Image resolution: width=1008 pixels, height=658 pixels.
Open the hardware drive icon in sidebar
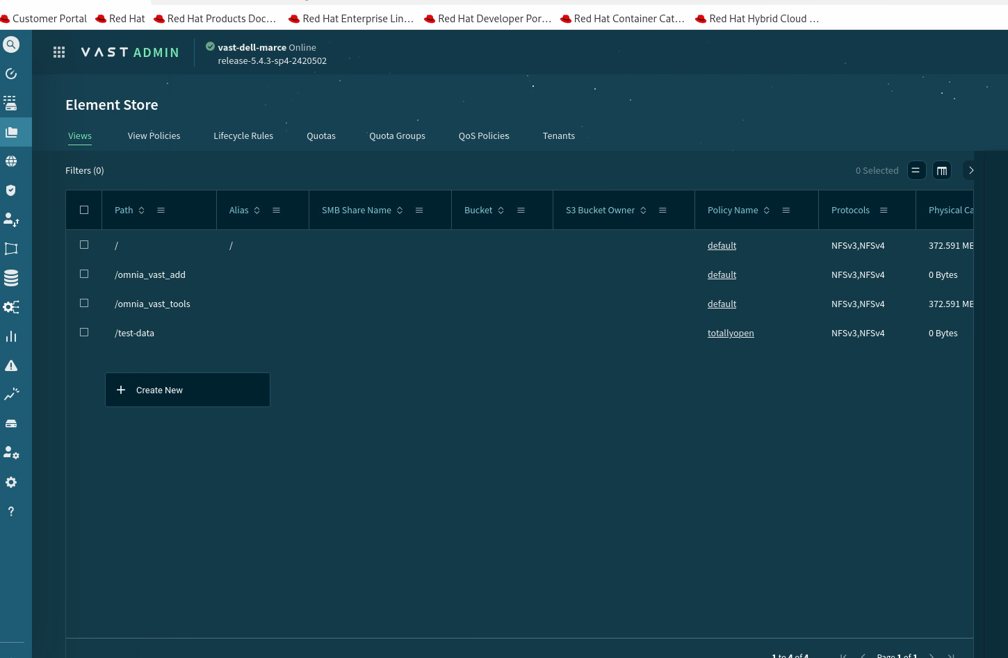(11, 424)
